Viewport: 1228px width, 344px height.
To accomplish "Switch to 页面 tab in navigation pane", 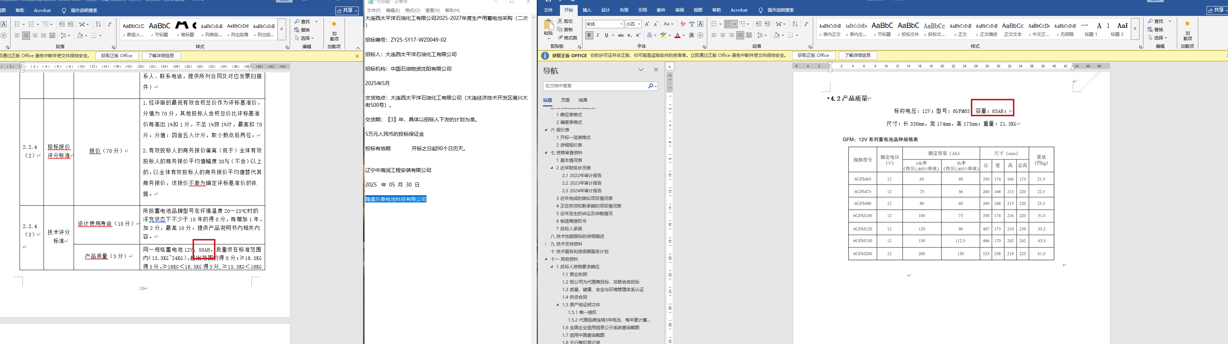I will 565,100.
